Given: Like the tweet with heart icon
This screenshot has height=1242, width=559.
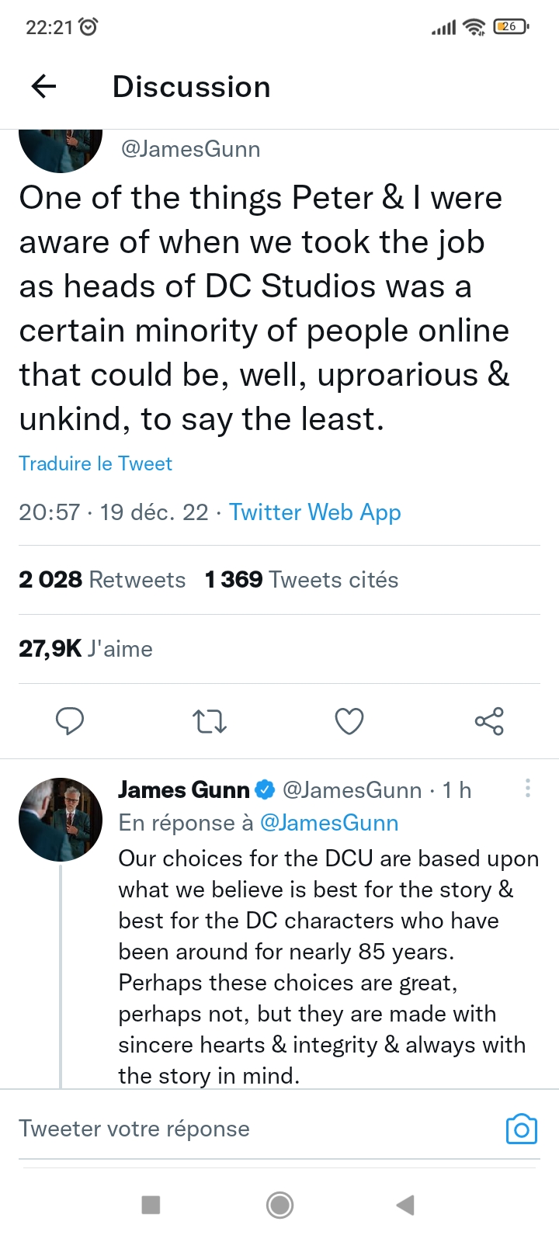Looking at the screenshot, I should click(349, 721).
